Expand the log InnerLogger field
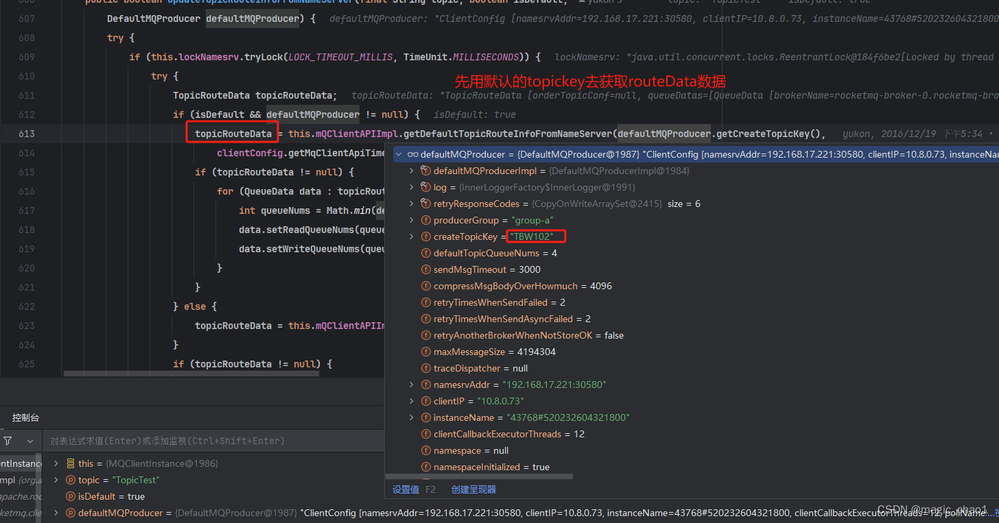Viewport: 999px width, 523px height. click(412, 187)
